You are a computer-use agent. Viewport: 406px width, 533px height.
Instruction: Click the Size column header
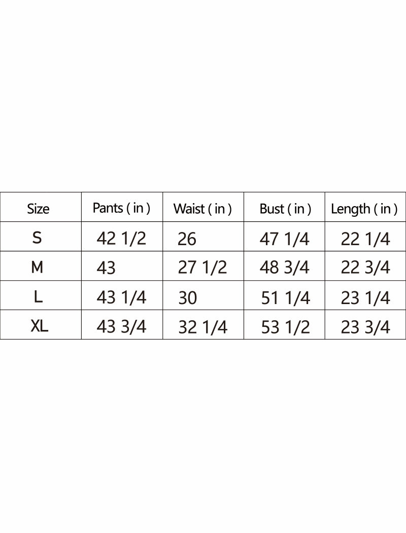[38, 208]
